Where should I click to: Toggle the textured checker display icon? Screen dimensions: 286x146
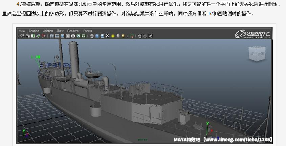coord(108,36)
